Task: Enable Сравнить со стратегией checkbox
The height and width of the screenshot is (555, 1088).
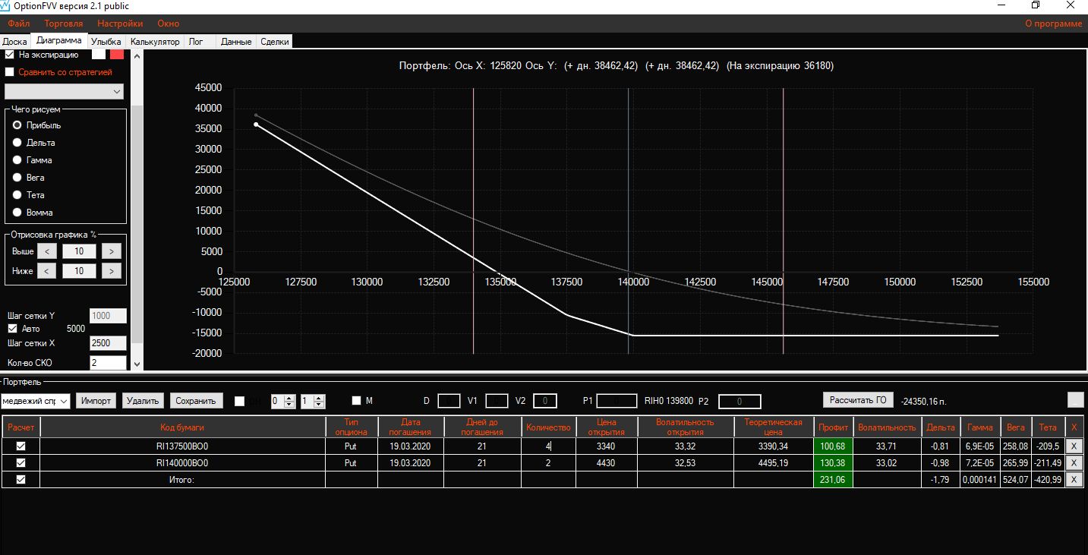Action: point(10,72)
